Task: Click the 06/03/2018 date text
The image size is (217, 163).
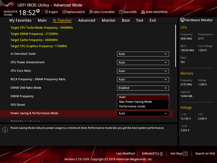Action: tap(11, 12)
